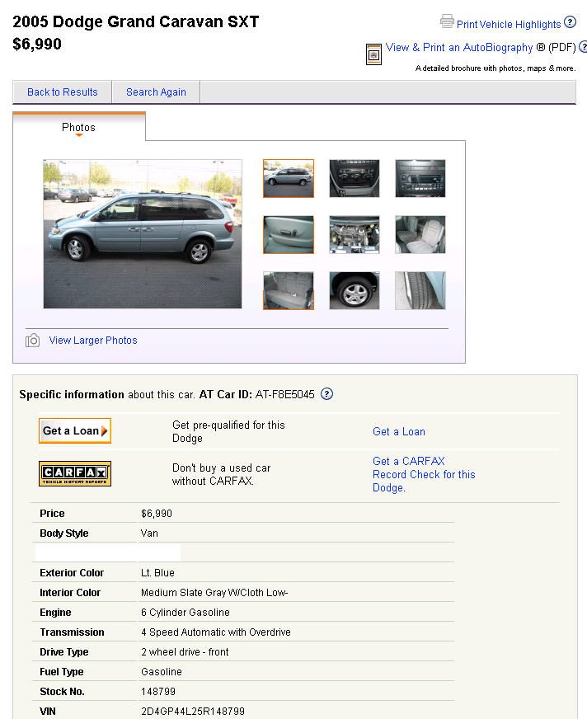Screen dimensions: 587x719
Task: Open View & Print an AutoBiography link
Action: 459,47
